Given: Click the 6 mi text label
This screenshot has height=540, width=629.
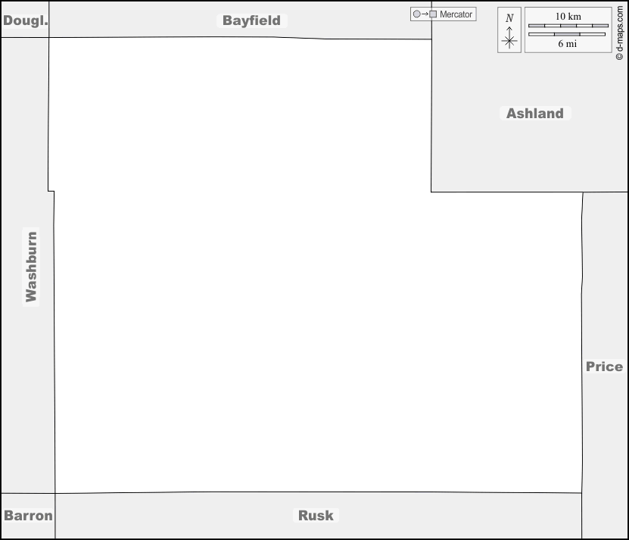Looking at the screenshot, I should [x=568, y=44].
